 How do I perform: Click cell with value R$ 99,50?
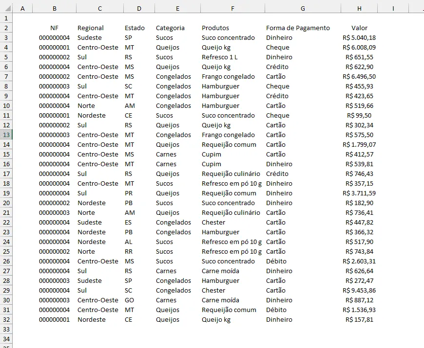tap(359, 116)
